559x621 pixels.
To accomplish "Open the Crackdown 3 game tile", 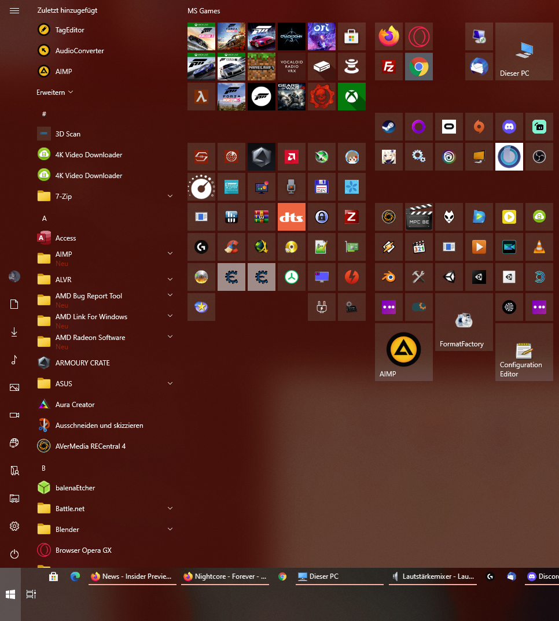I will tap(292, 36).
